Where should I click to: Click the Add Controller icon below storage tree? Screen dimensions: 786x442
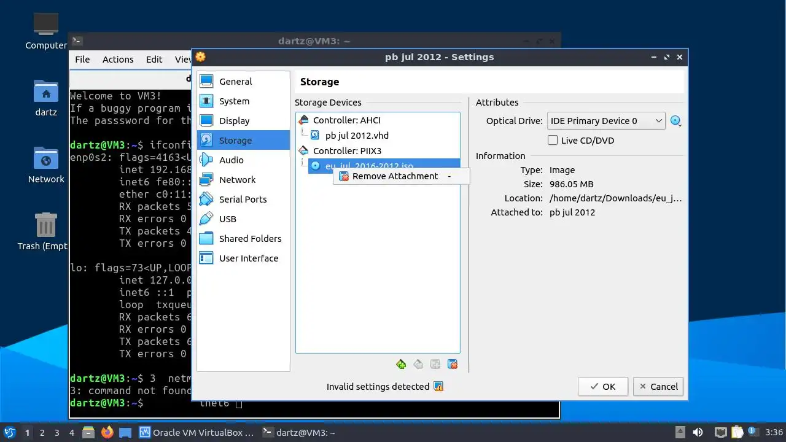click(401, 364)
